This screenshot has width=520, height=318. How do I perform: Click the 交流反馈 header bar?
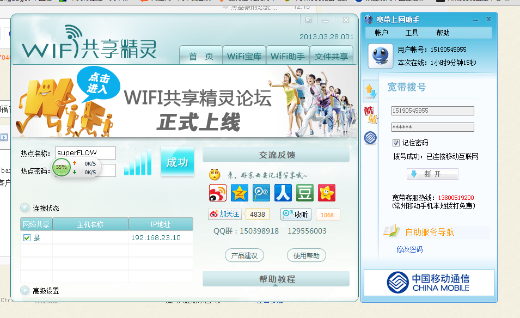coord(276,155)
